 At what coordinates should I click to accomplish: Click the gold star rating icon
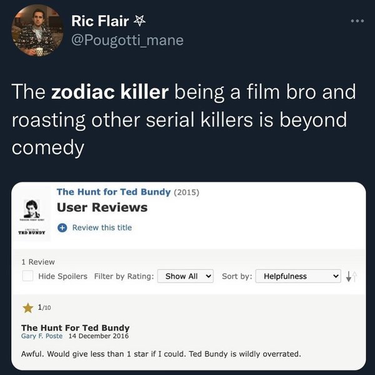coord(28,307)
